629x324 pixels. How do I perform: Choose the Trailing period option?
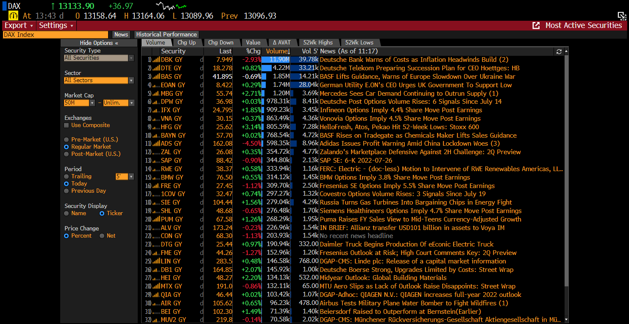[x=66, y=177]
